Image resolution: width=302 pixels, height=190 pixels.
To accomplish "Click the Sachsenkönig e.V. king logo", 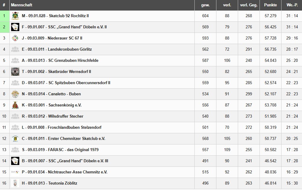I will click(x=15, y=105).
